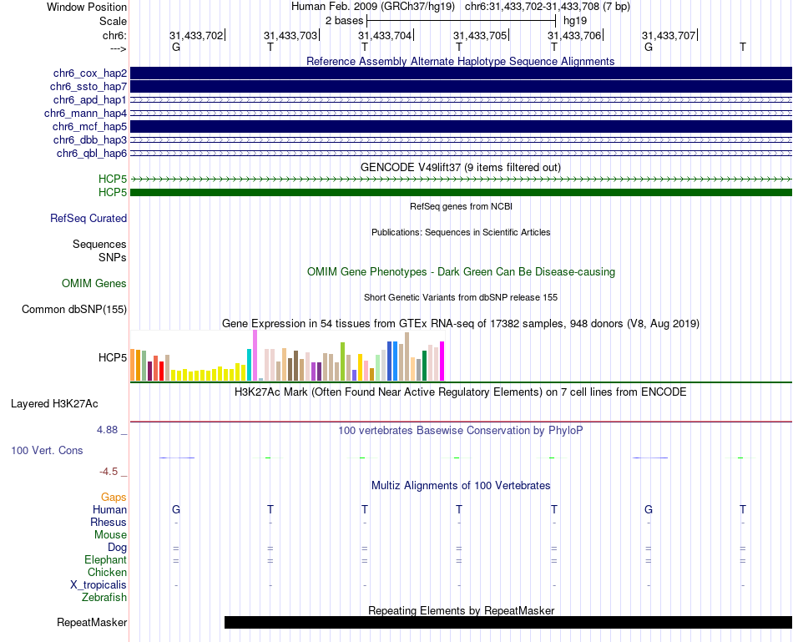Click the Common dbSNP(155) label
Viewport: 793px width, 642px height.
74,309
